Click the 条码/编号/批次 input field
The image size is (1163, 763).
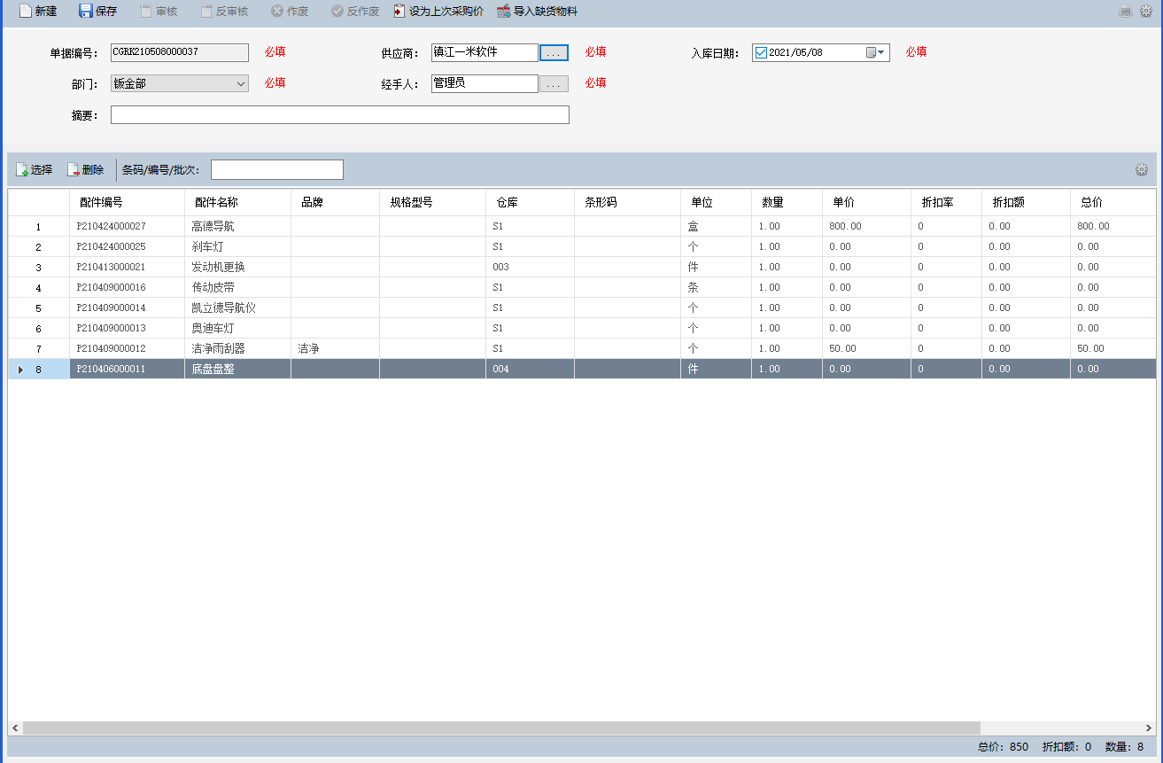[276, 170]
